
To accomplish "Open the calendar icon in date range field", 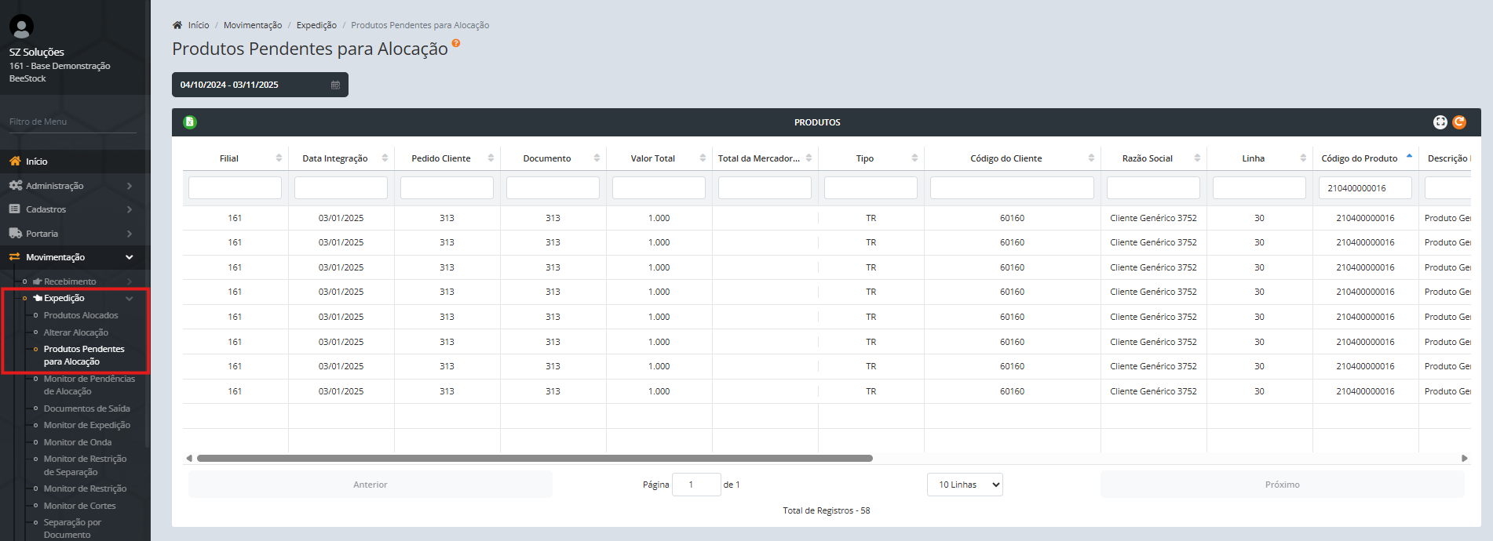I will [x=335, y=85].
